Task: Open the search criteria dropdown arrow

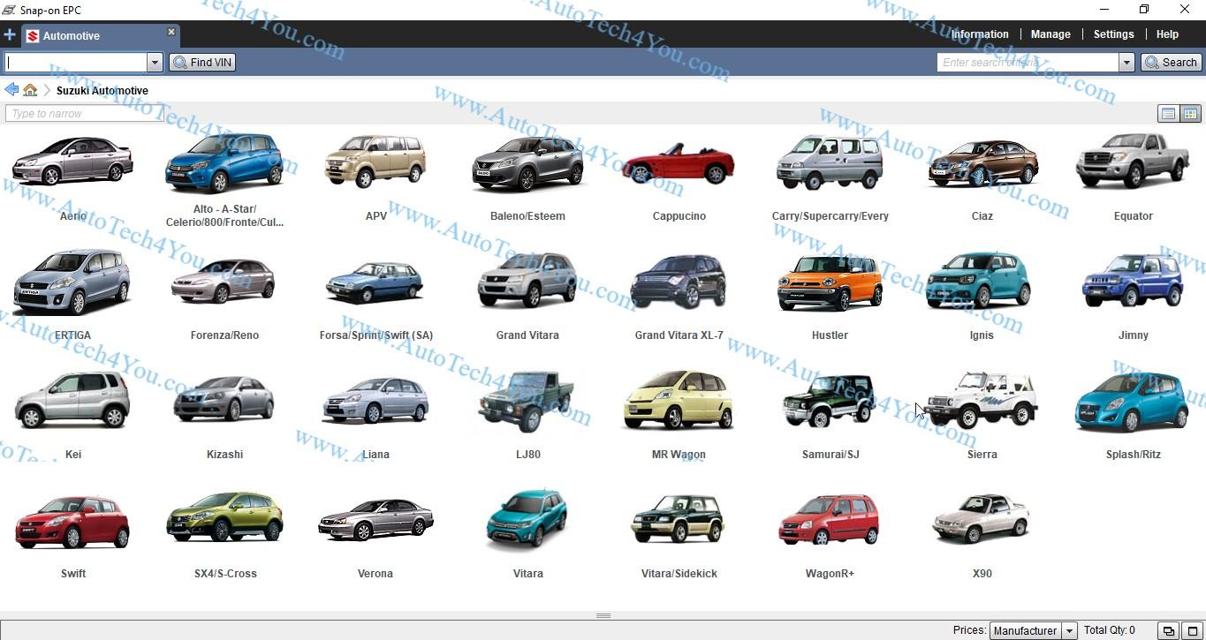Action: pos(1127,62)
